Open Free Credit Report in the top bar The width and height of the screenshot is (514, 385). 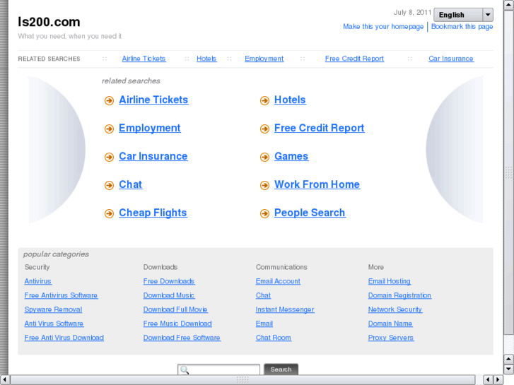tap(354, 59)
